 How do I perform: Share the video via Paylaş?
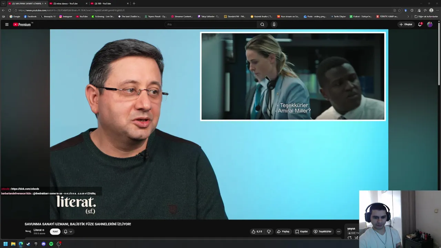click(x=283, y=231)
